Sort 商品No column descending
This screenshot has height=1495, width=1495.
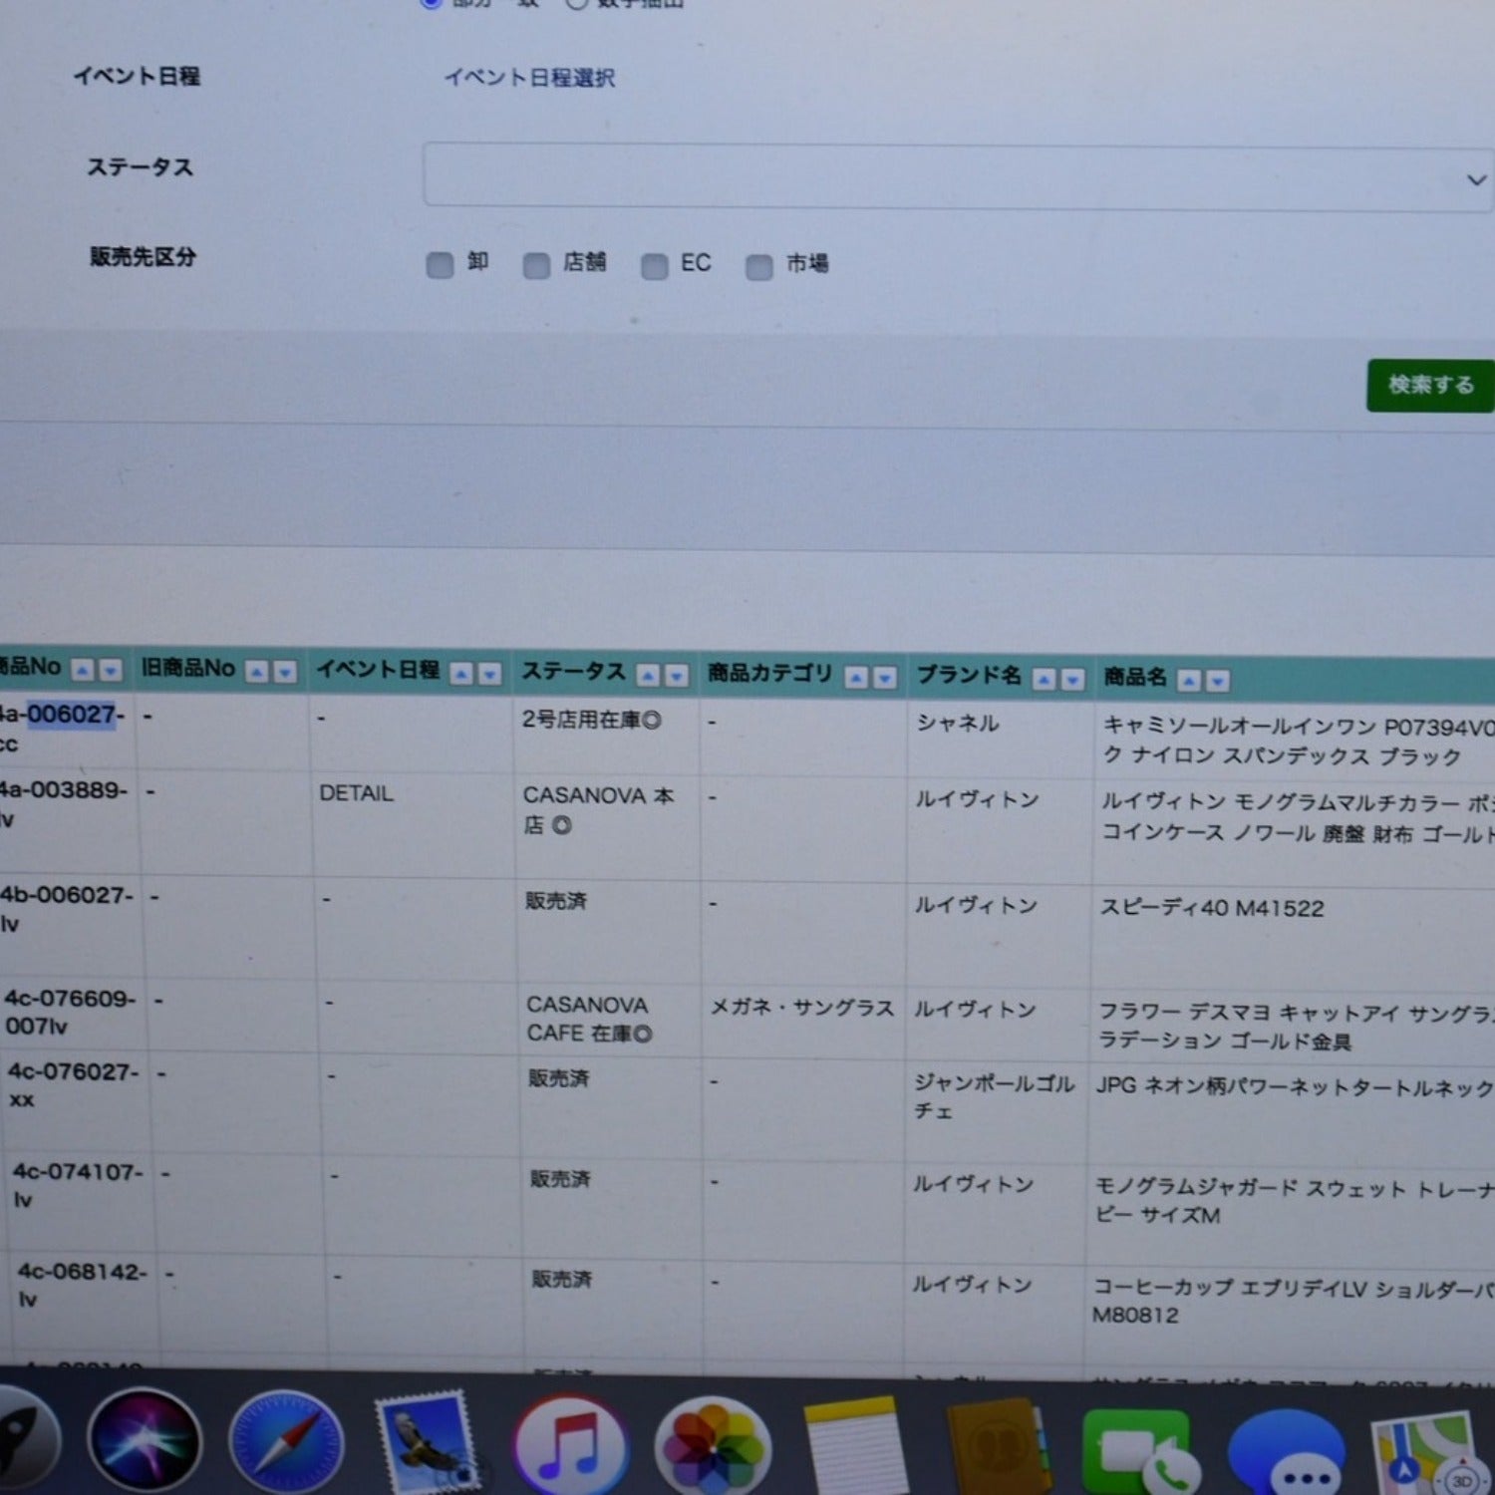111,670
